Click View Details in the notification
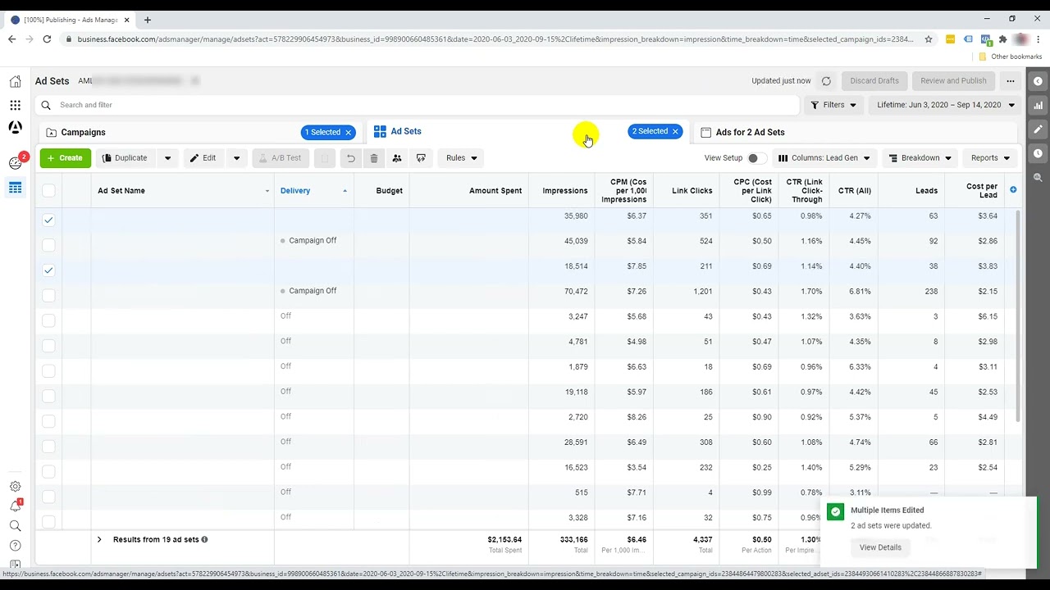 pyautogui.click(x=880, y=547)
